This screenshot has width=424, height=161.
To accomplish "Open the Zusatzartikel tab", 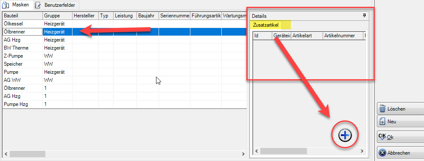I will point(265,25).
